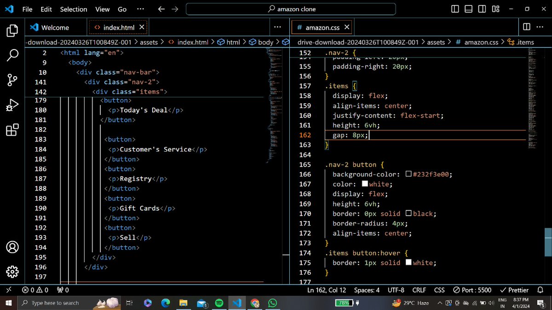
Task: Go back with the left arrow
Action: point(161,9)
